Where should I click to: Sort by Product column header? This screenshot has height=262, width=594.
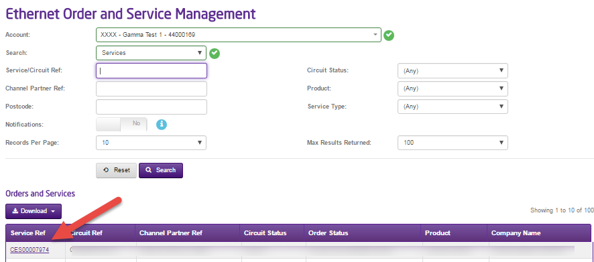click(438, 233)
